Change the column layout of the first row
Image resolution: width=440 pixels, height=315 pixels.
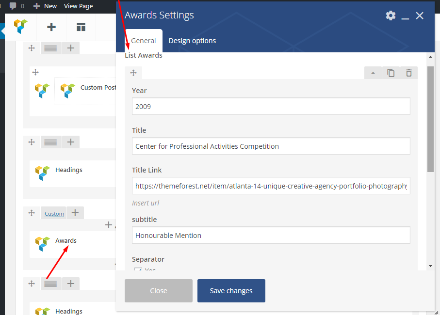[50, 48]
